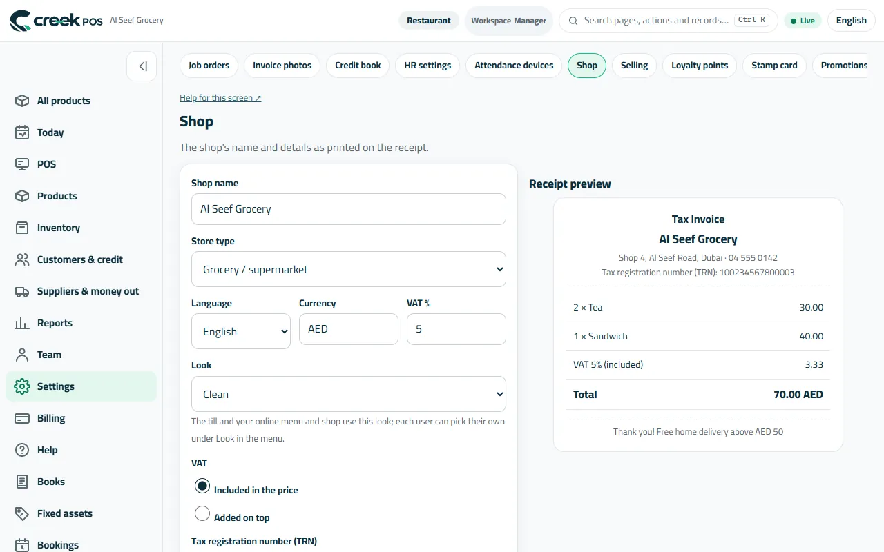Click the VAT % input field

point(457,329)
